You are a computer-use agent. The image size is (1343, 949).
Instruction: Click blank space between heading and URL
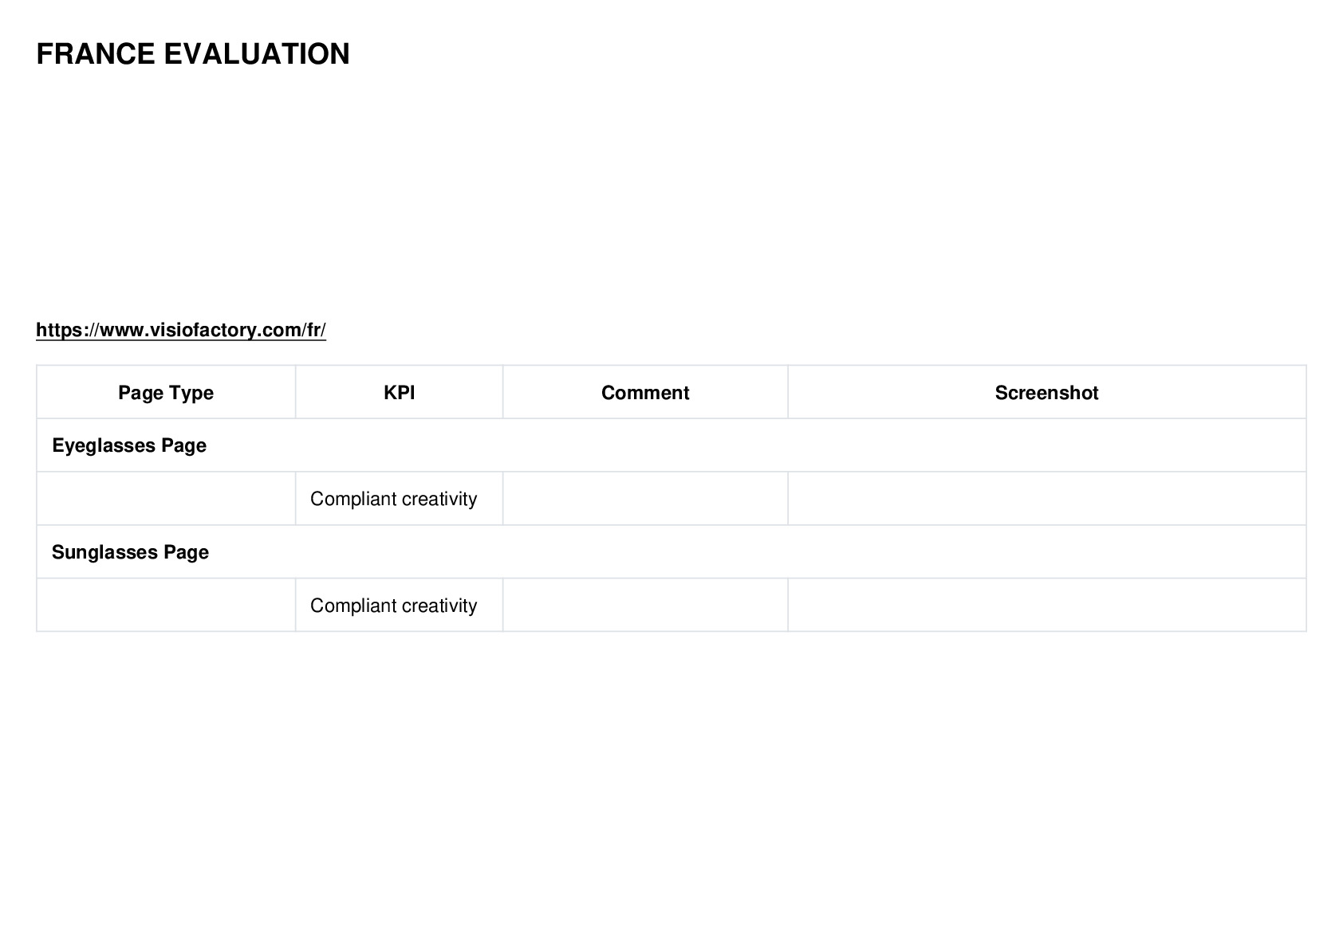(x=671, y=191)
